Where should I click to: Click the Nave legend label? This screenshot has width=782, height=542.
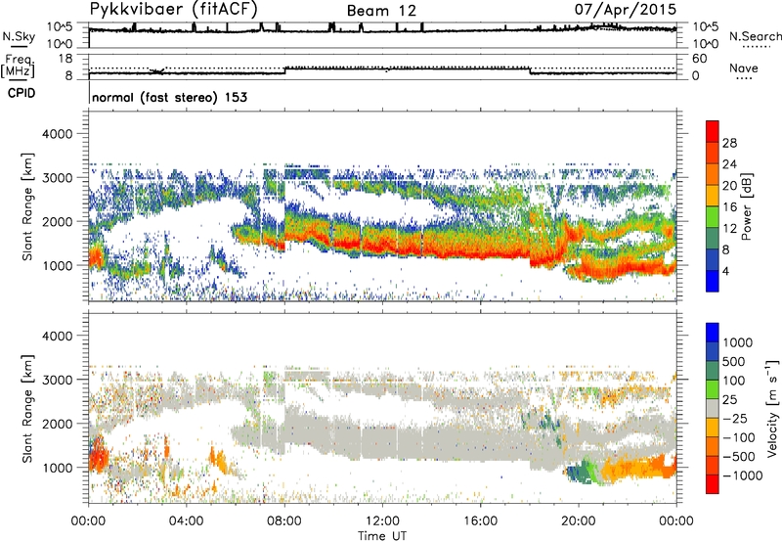744,68
